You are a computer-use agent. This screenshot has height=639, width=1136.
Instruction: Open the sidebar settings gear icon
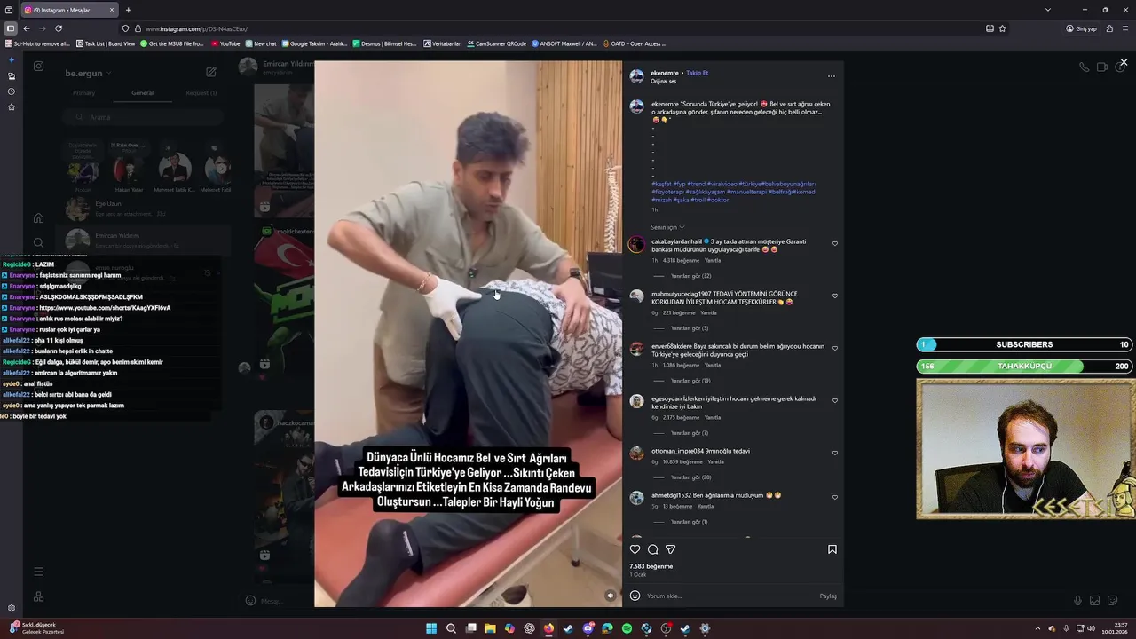click(x=12, y=608)
